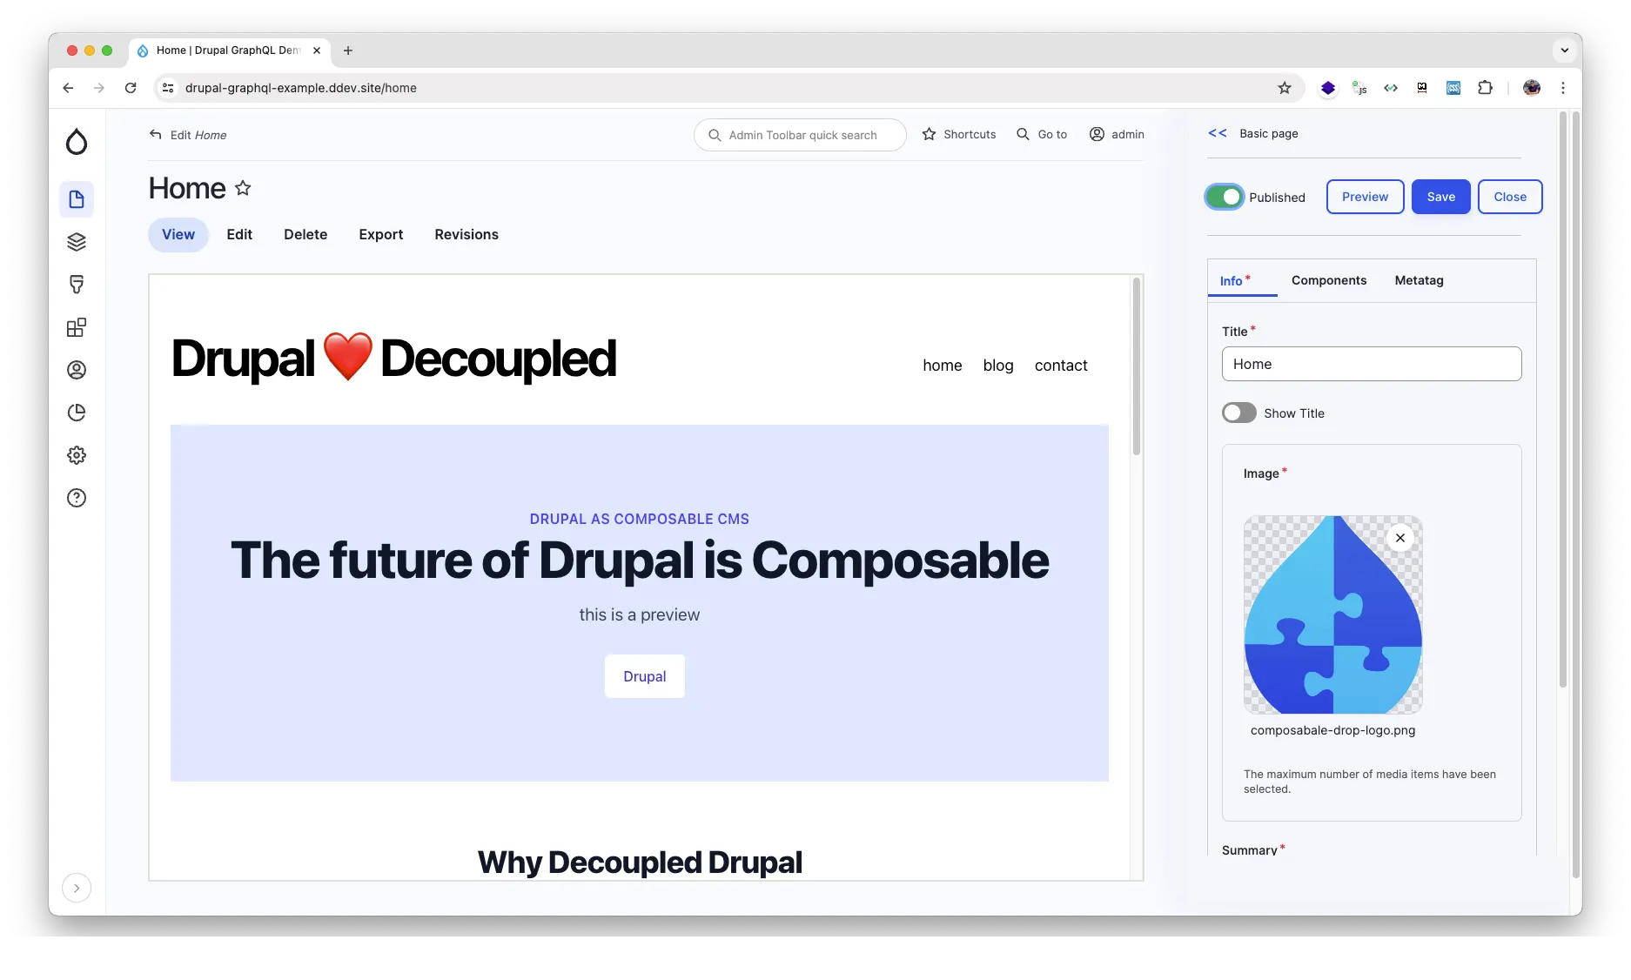
Task: Click the Save button
Action: (x=1440, y=197)
